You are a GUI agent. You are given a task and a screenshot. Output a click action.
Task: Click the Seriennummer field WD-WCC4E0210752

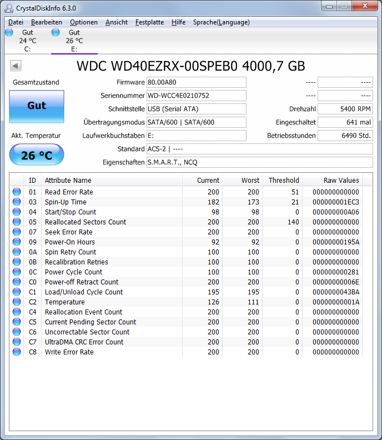pyautogui.click(x=197, y=96)
